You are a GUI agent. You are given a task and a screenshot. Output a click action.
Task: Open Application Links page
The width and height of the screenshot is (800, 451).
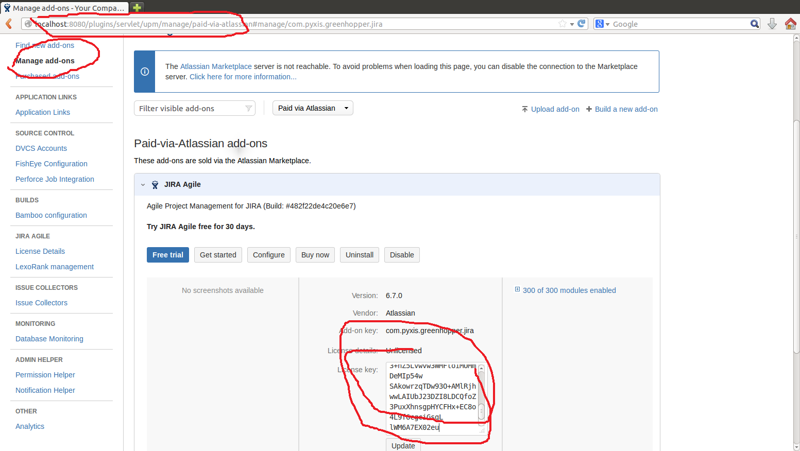43,112
